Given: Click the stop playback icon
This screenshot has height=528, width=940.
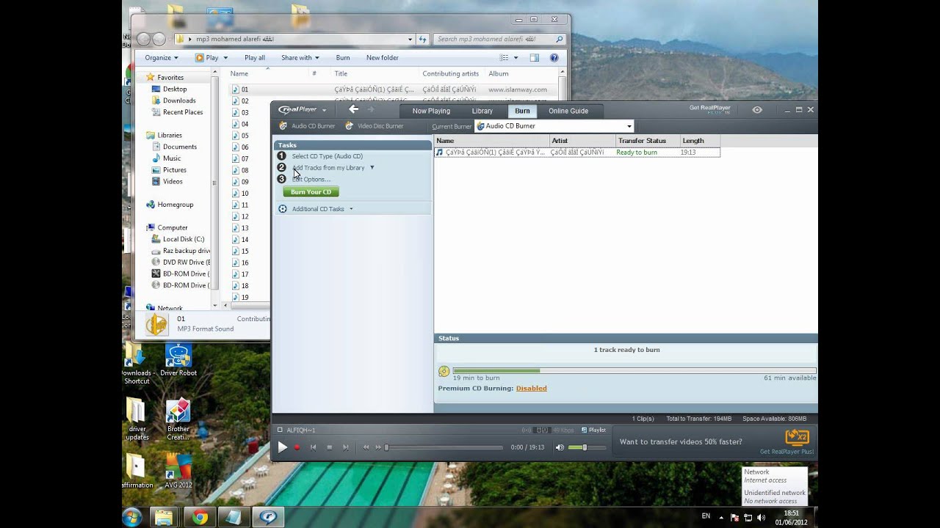Looking at the screenshot, I should (329, 447).
